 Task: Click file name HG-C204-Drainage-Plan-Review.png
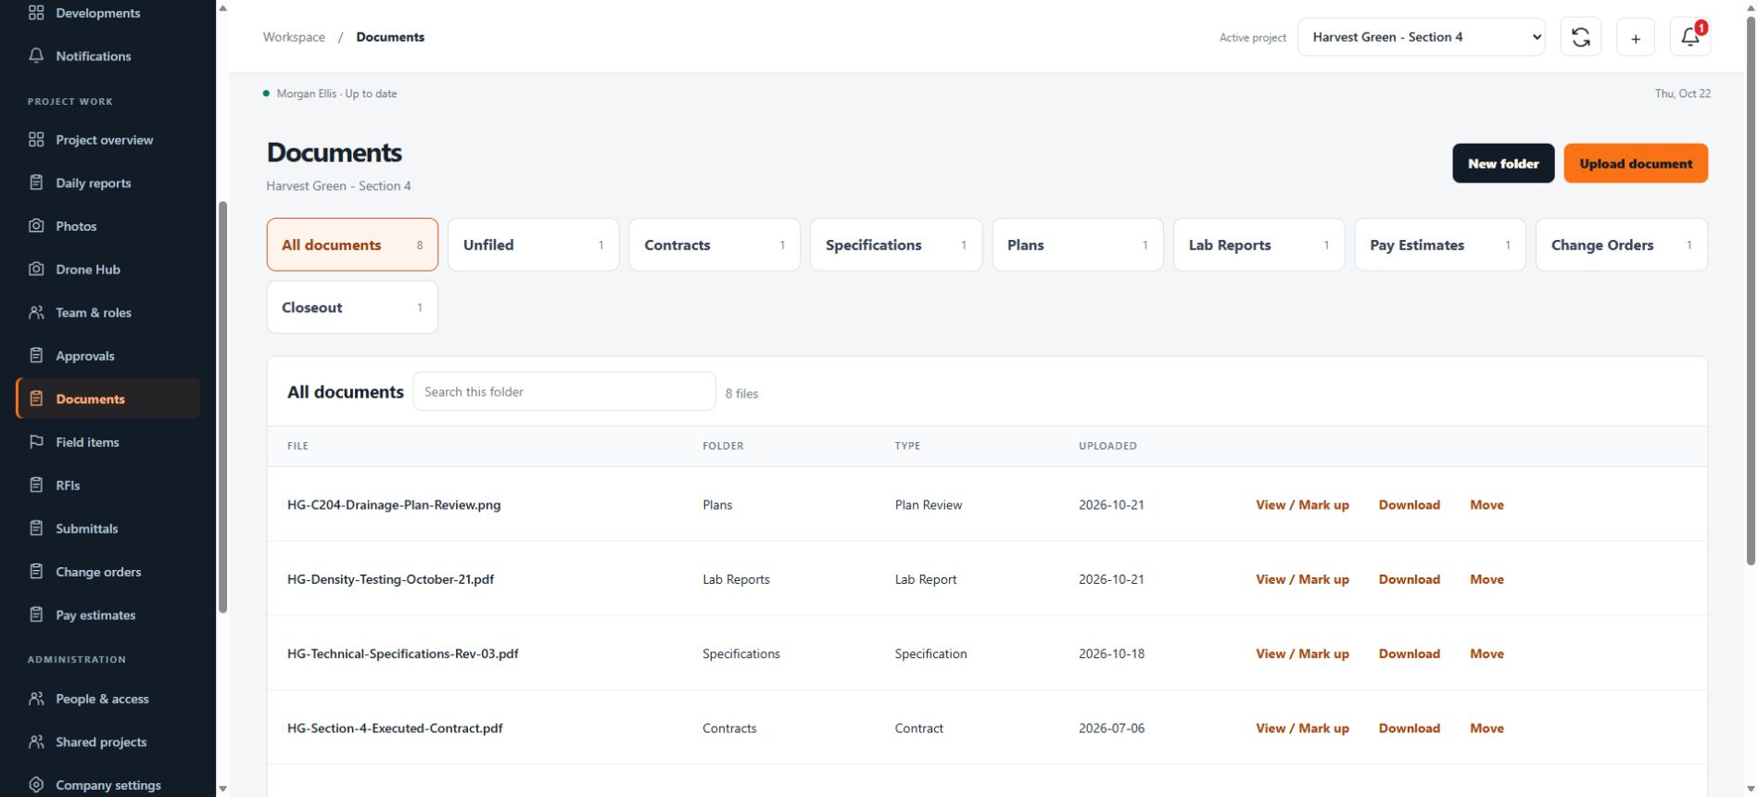coord(394,505)
